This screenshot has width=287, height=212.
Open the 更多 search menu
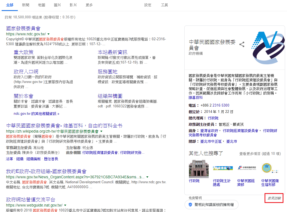click(89, 5)
